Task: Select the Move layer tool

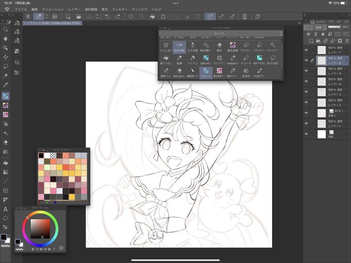Action: (6, 57)
